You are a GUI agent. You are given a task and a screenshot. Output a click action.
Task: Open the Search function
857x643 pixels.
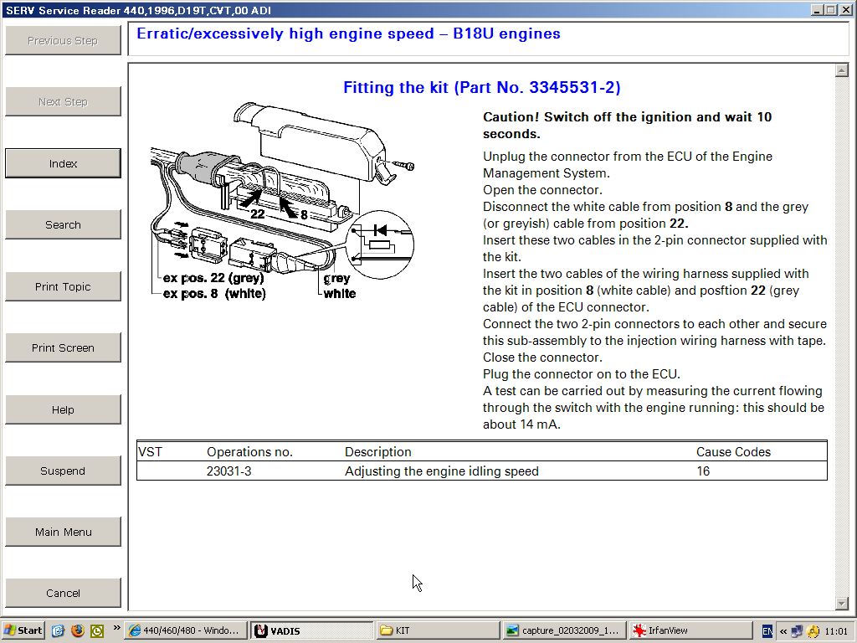point(63,224)
